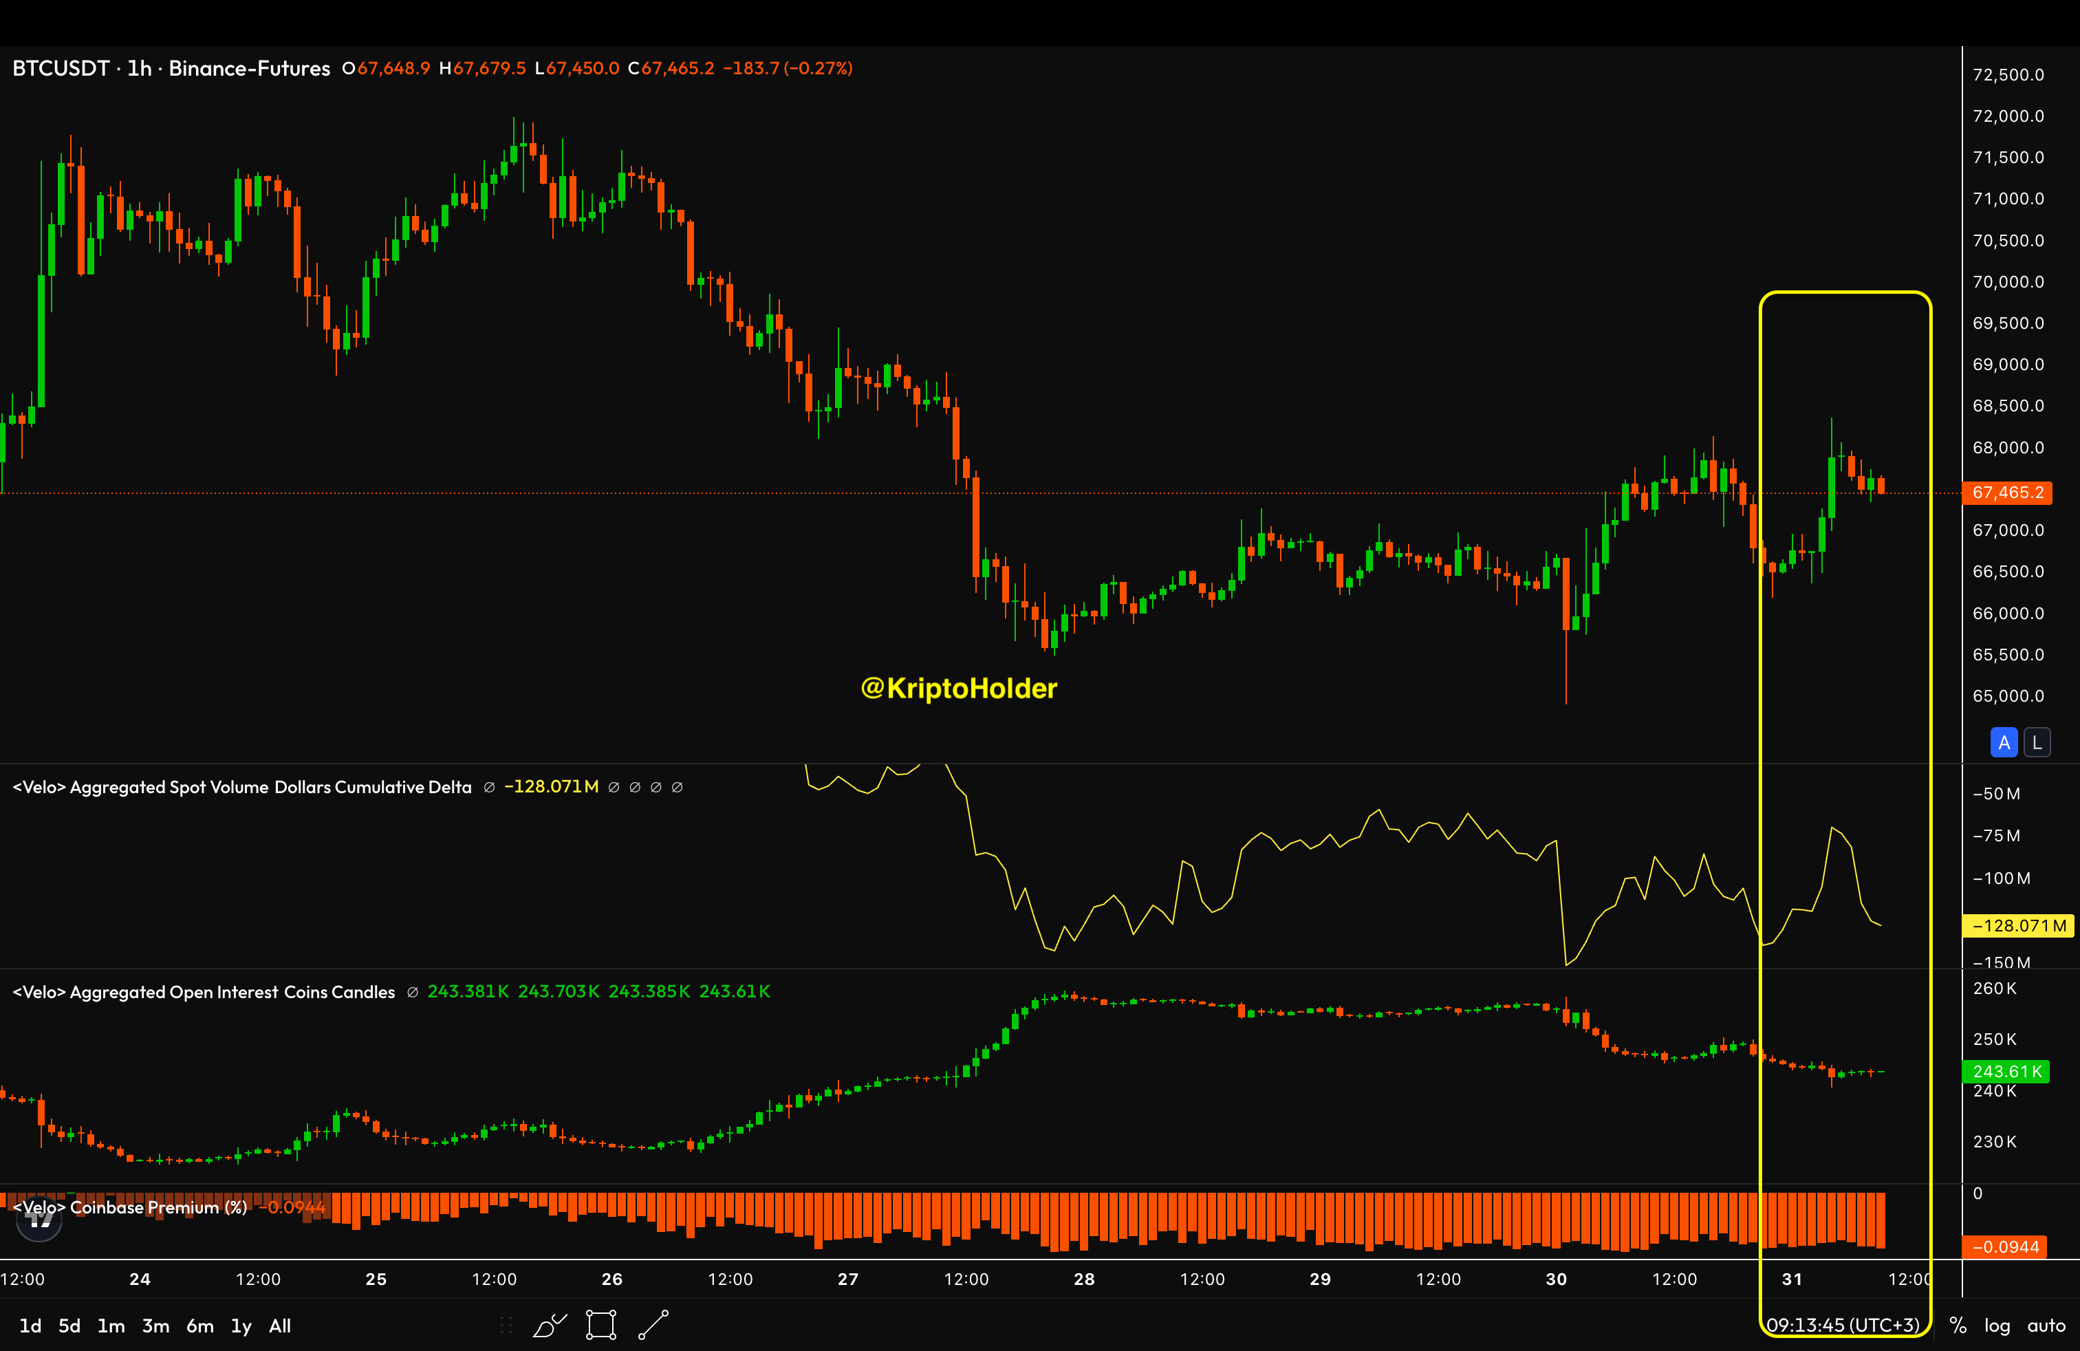The height and width of the screenshot is (1351, 2080).
Task: Grab the drawing toolbar drag handle dots
Action: (x=506, y=1325)
